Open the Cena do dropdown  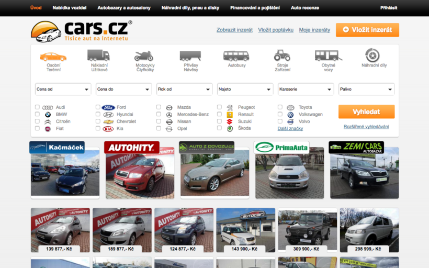[123, 89]
